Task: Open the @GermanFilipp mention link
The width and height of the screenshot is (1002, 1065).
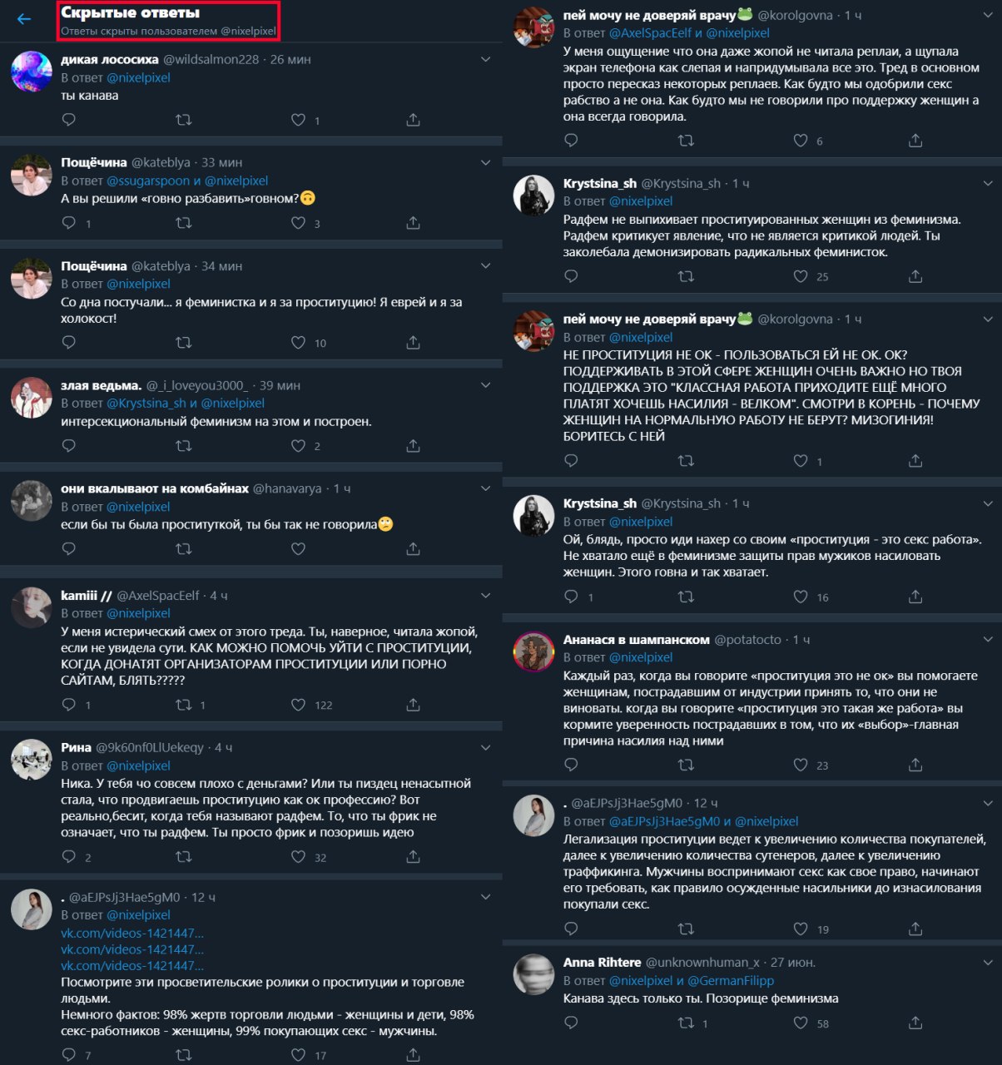Action: [x=731, y=980]
